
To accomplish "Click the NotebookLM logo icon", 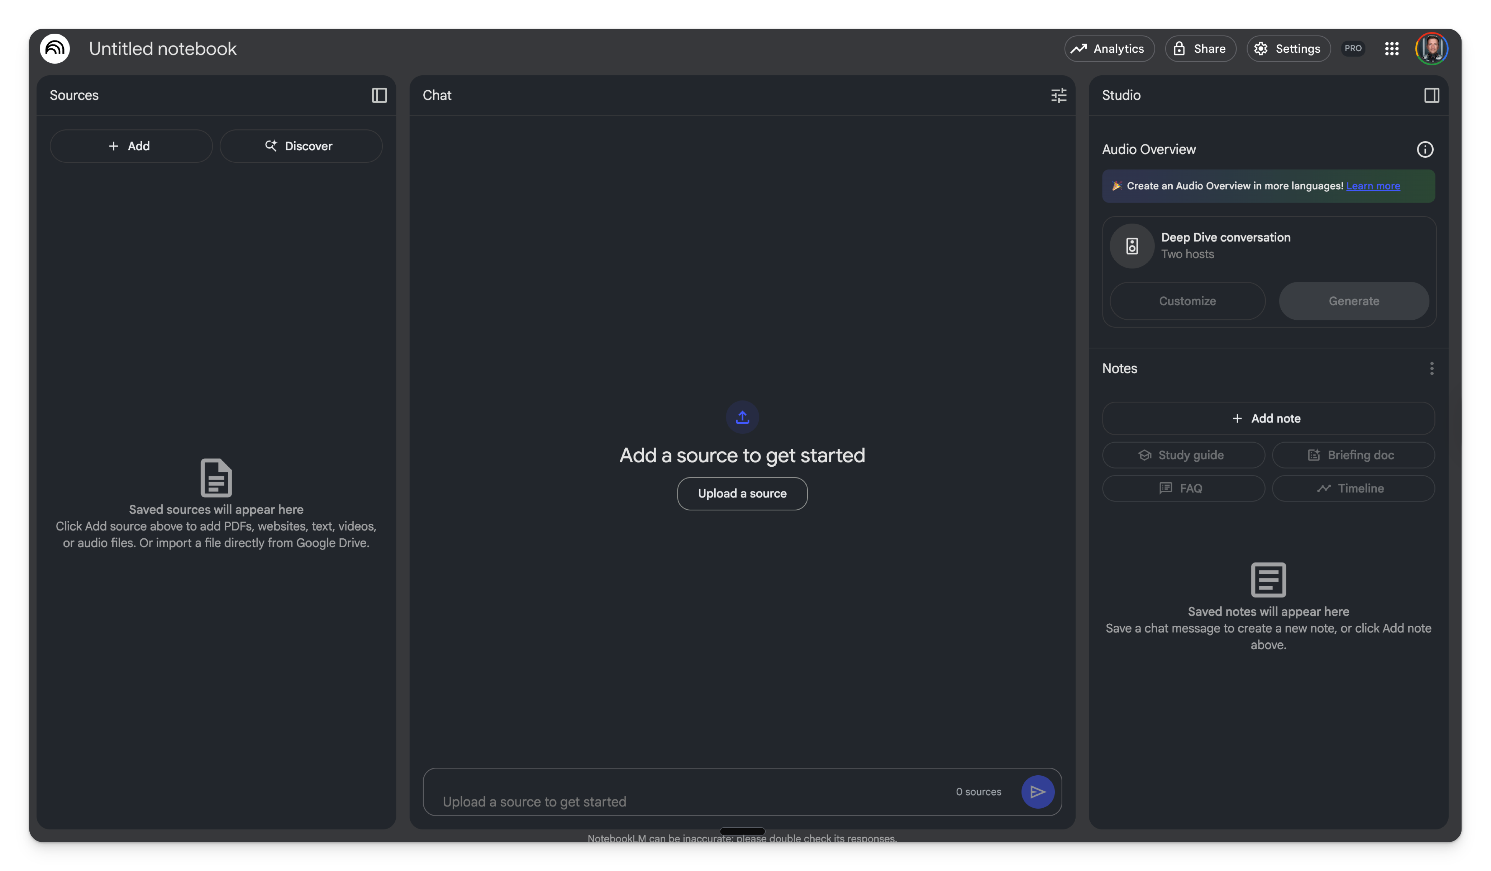I will pos(54,48).
